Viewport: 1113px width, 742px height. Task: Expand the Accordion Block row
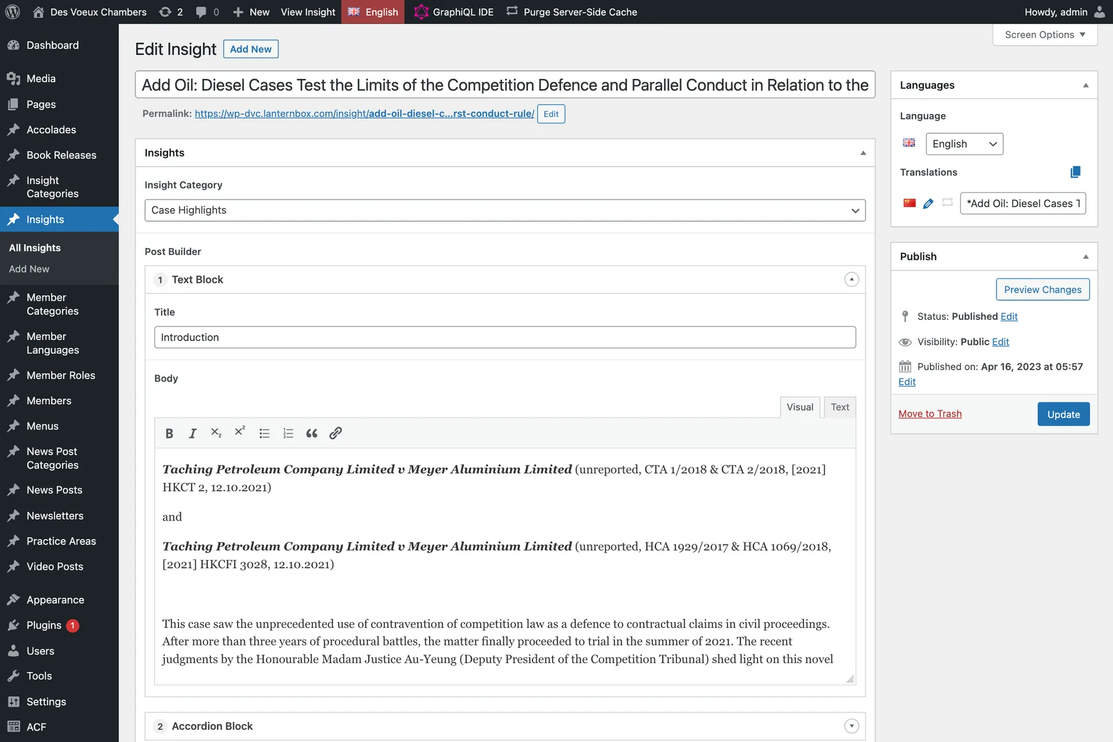(x=851, y=726)
